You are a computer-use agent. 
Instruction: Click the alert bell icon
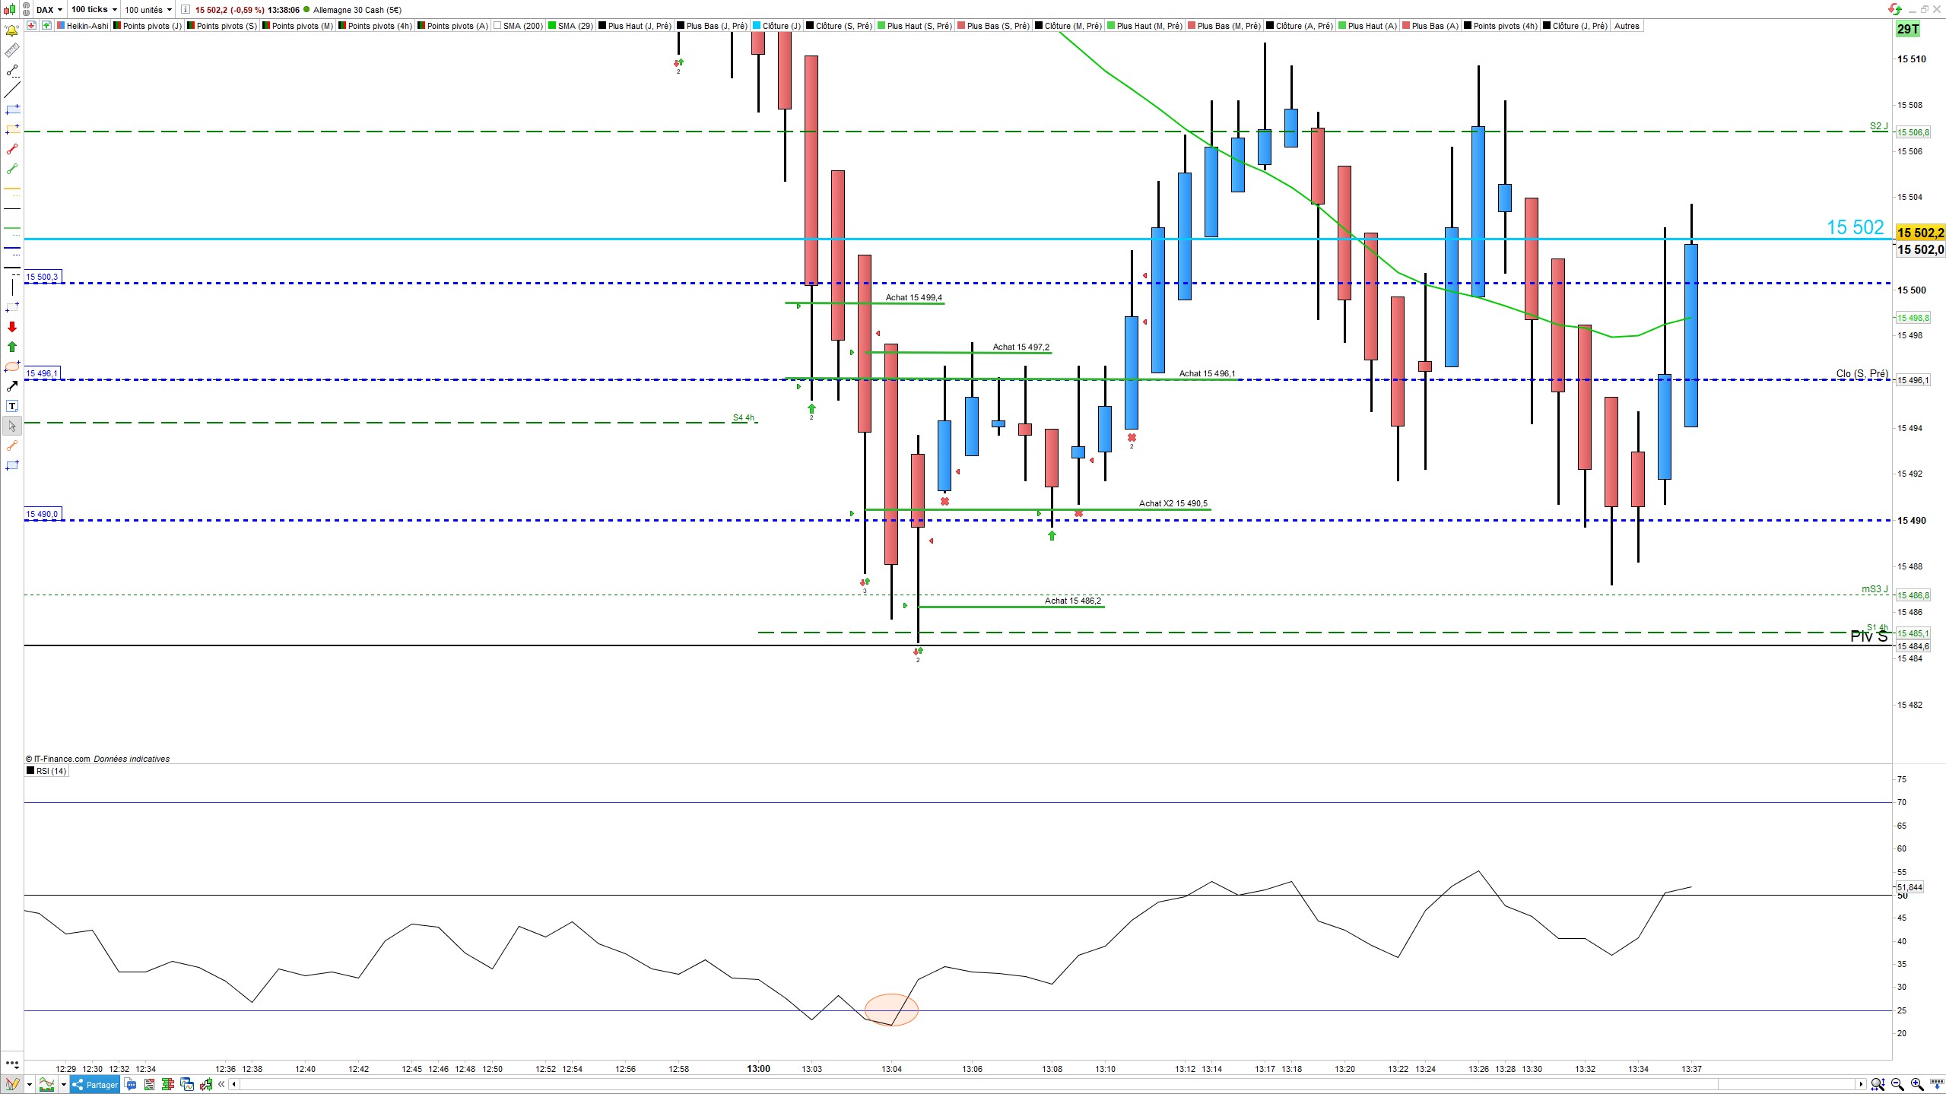(x=12, y=31)
